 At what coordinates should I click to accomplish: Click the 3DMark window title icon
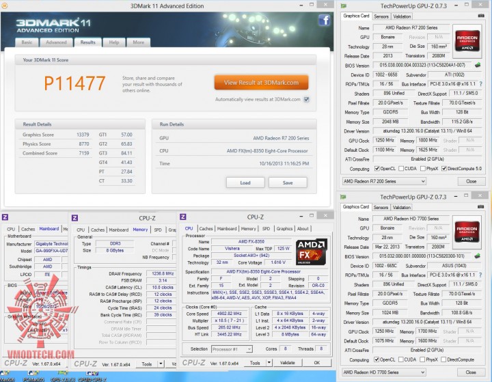click(4, 5)
